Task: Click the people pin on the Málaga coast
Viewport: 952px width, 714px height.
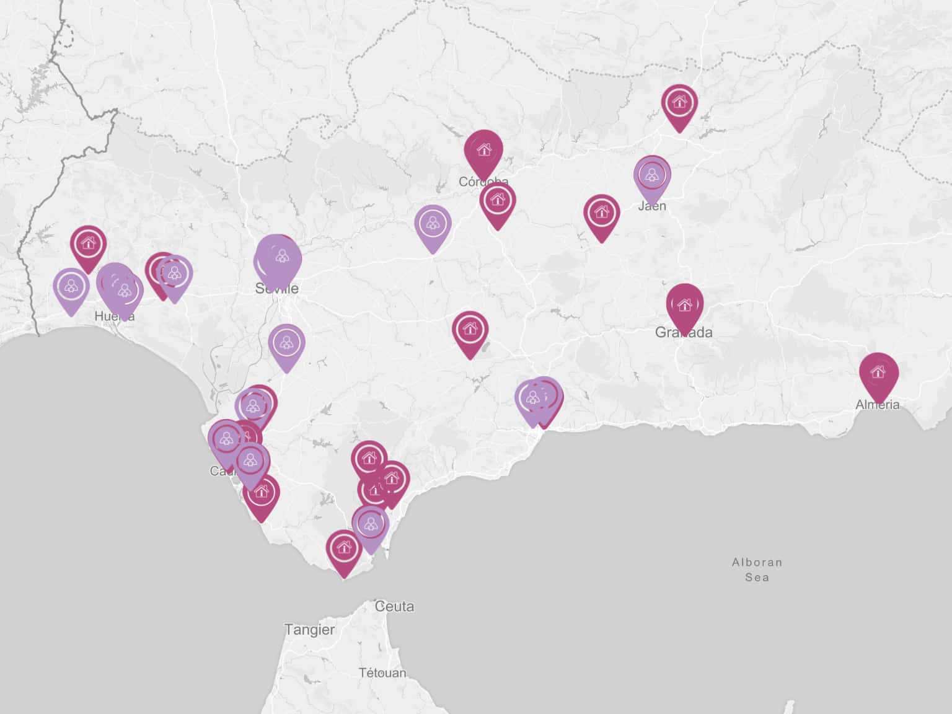Action: tap(532, 399)
